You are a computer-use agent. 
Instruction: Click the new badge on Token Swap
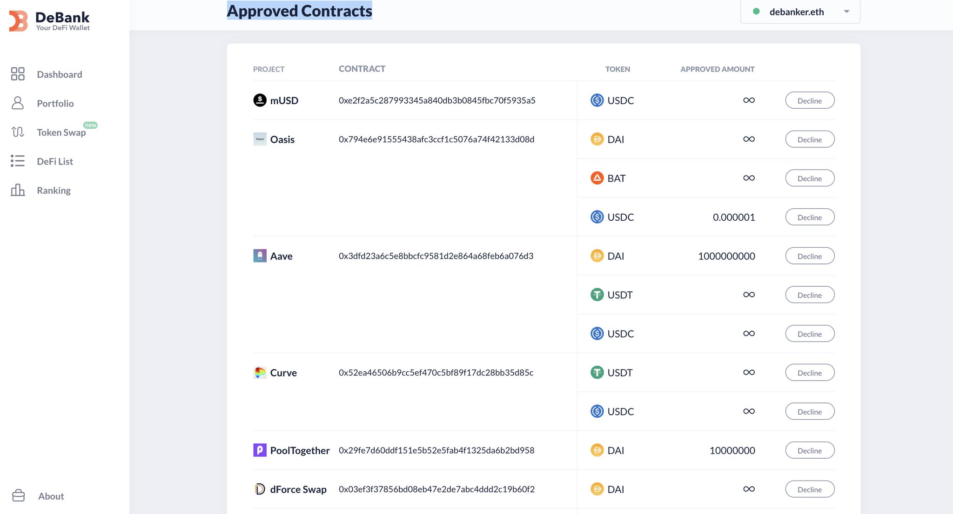pyautogui.click(x=91, y=125)
